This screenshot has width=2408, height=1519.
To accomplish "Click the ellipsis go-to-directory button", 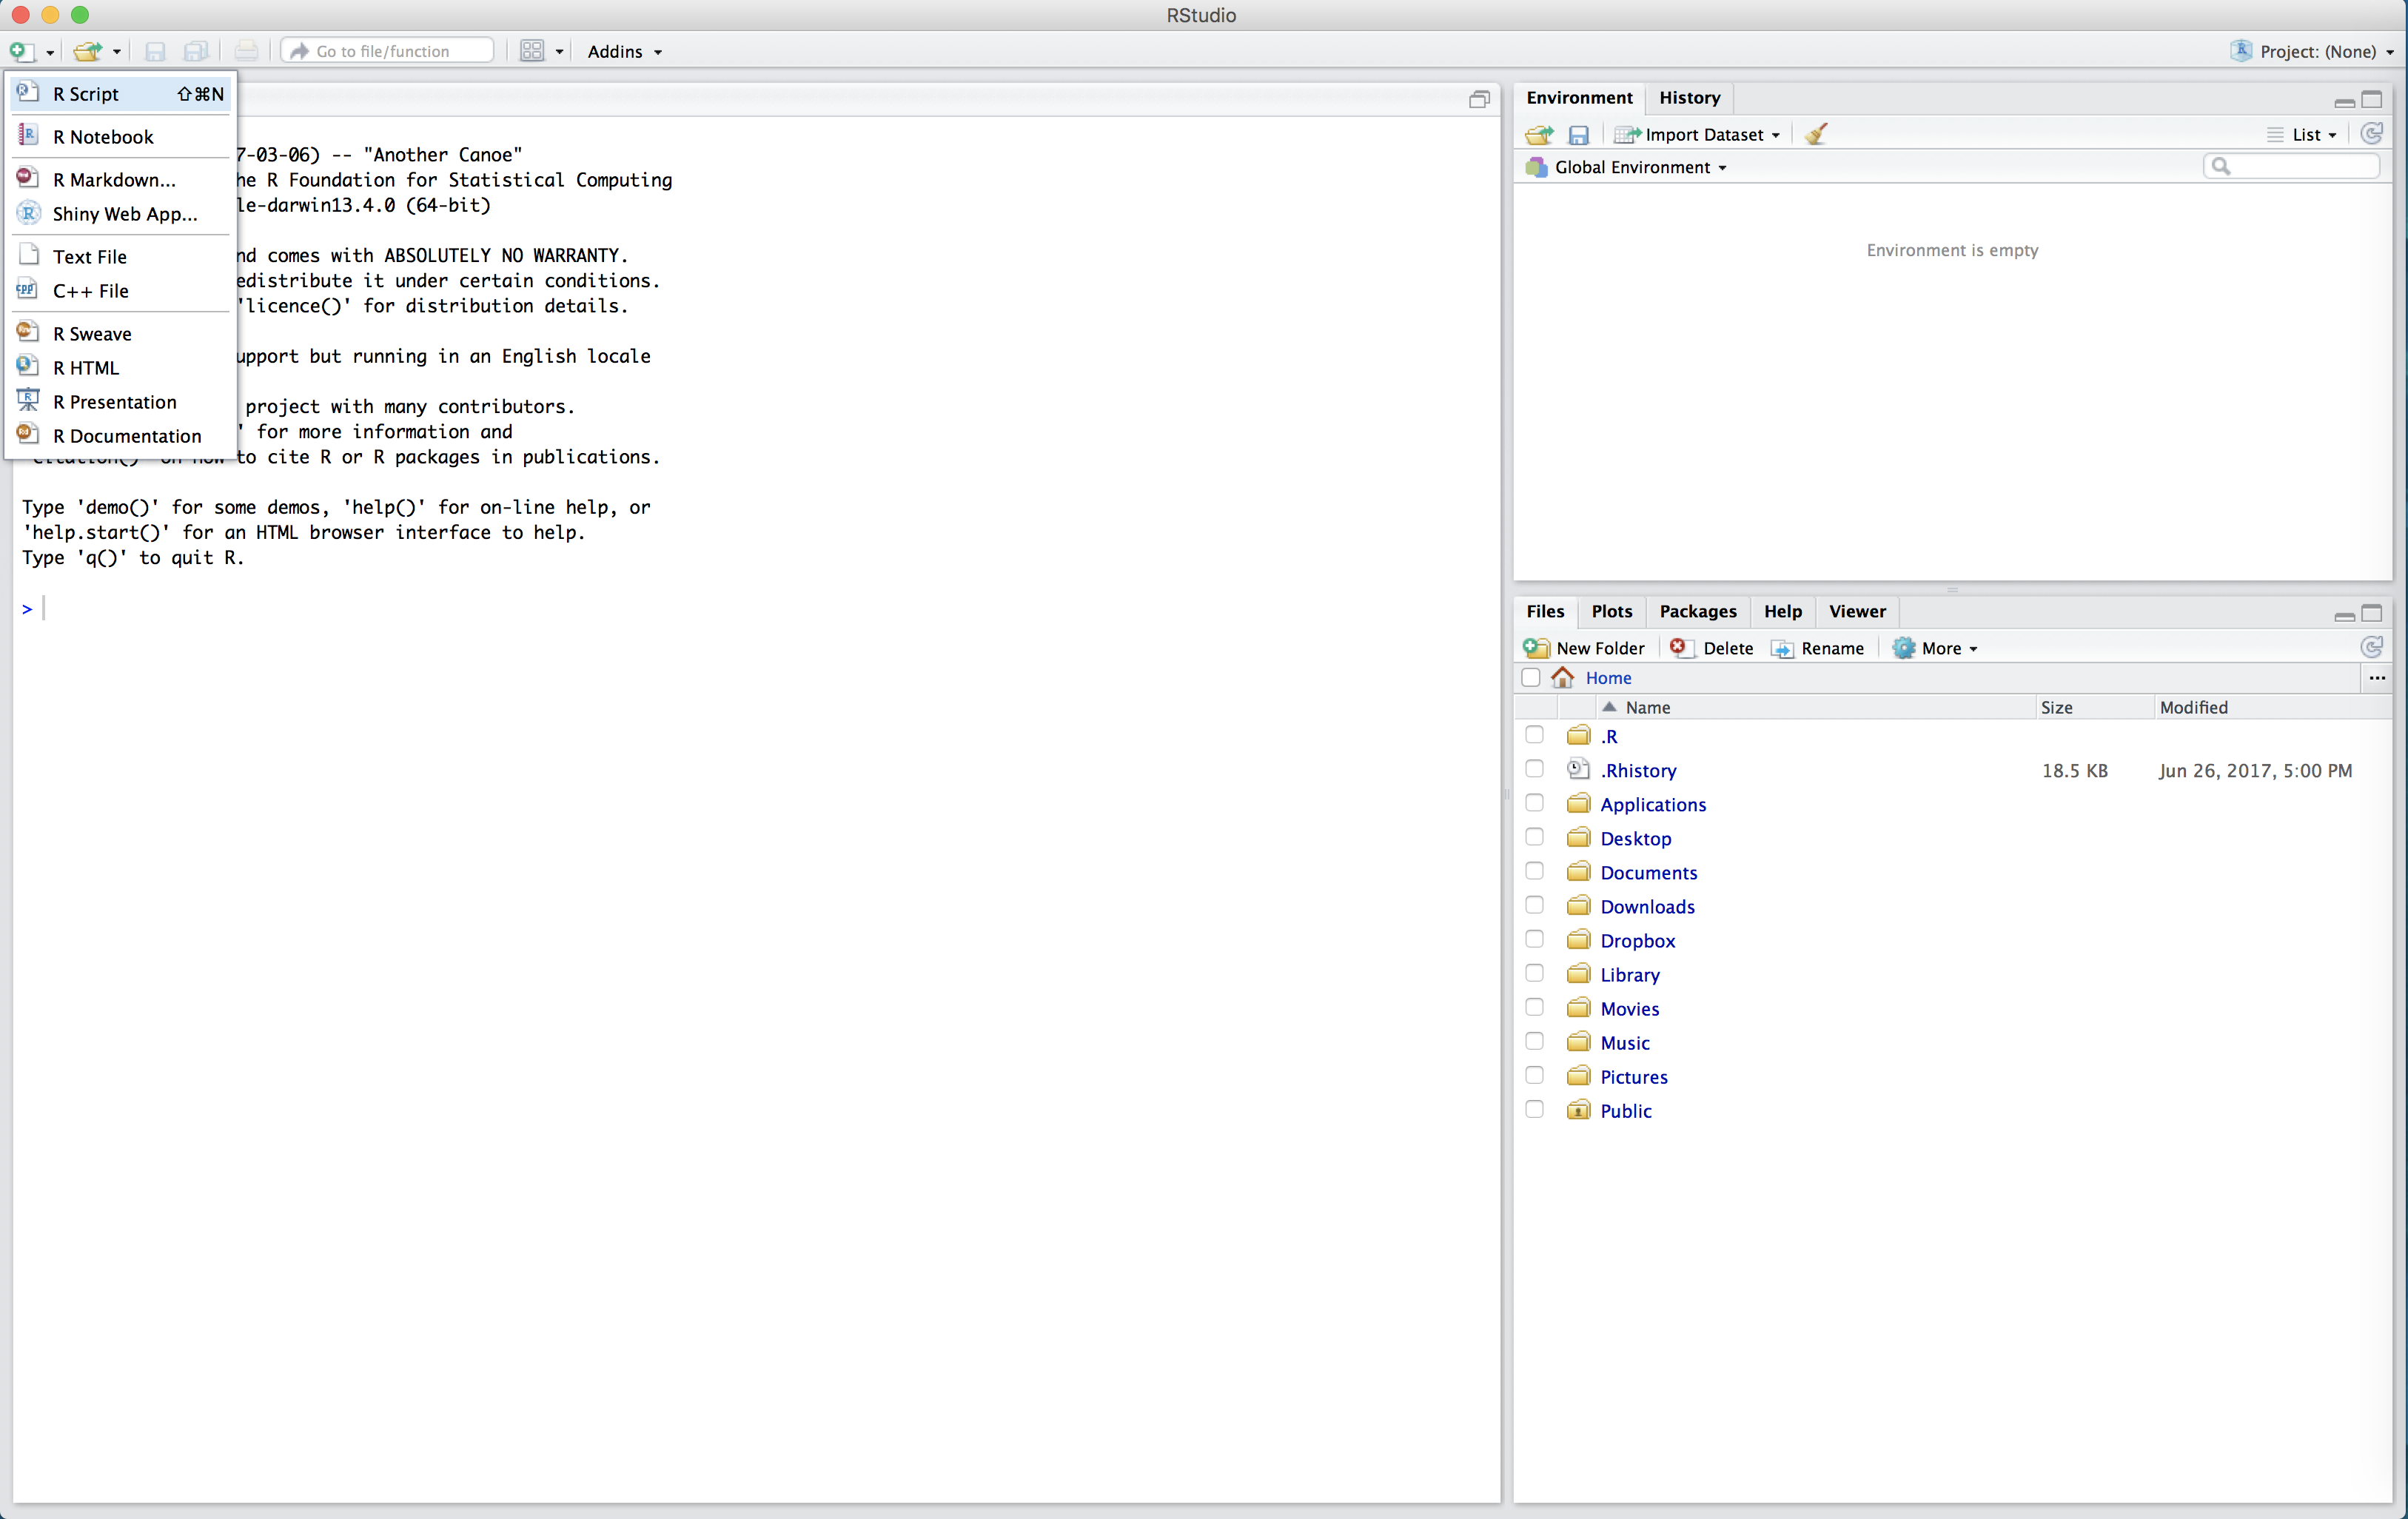I will (2377, 678).
